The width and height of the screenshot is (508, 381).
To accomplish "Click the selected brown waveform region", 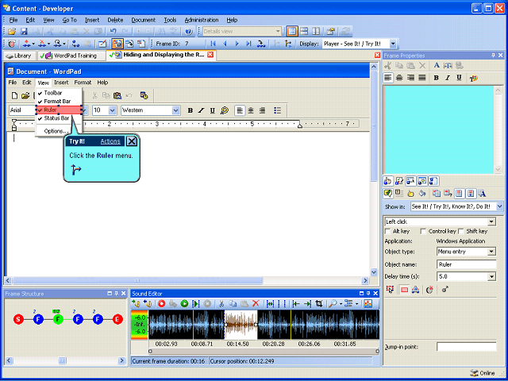I will click(x=241, y=325).
